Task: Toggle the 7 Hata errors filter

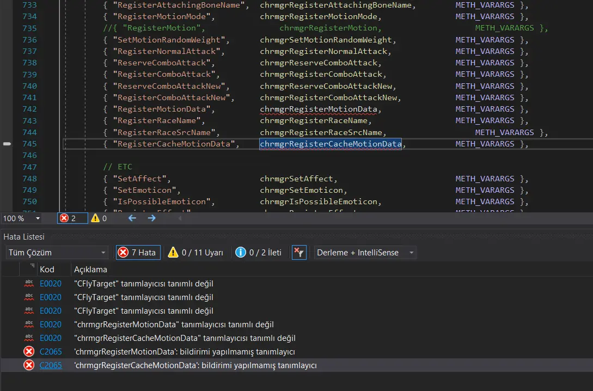Action: coord(138,253)
